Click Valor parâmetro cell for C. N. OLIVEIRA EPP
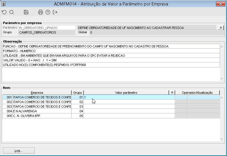Viewport: 227px width, 156px height. pos(129,116)
